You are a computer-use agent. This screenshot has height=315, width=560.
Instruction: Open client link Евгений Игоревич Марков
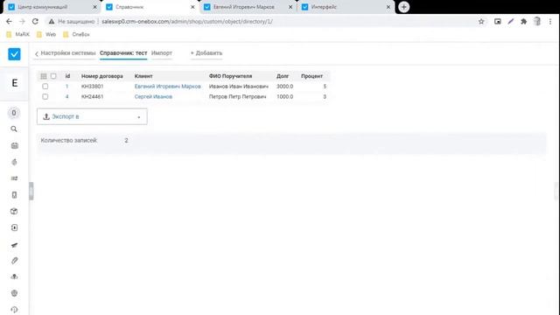pyautogui.click(x=167, y=87)
